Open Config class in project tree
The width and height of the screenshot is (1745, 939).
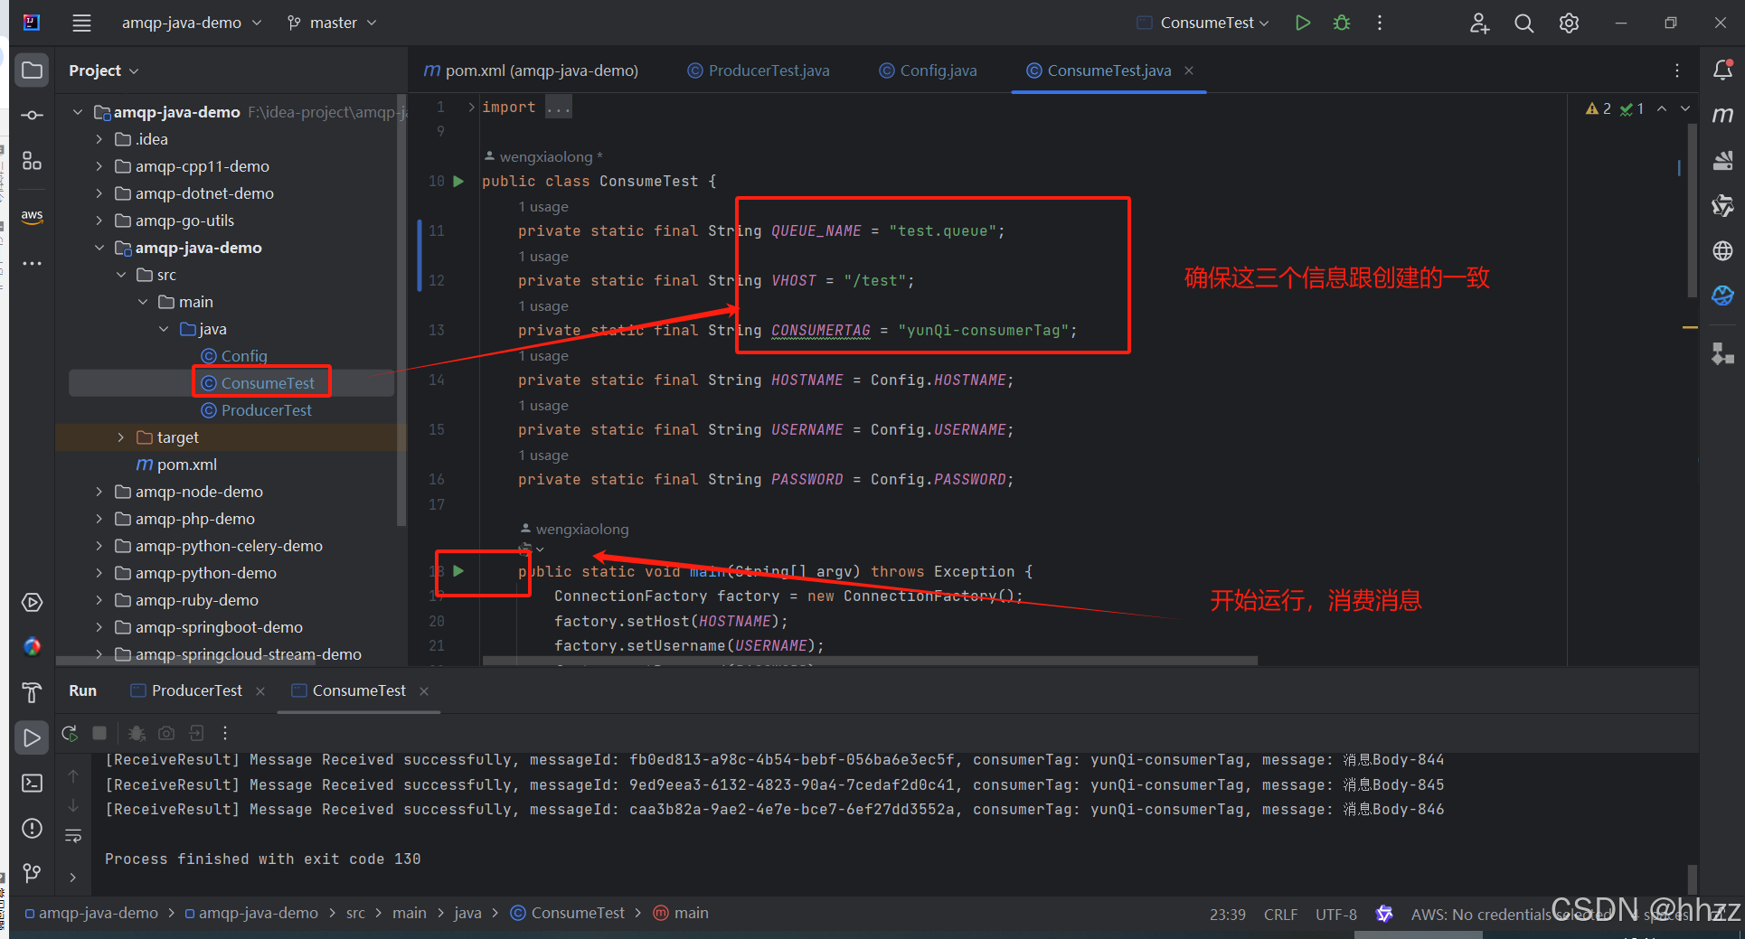(234, 356)
